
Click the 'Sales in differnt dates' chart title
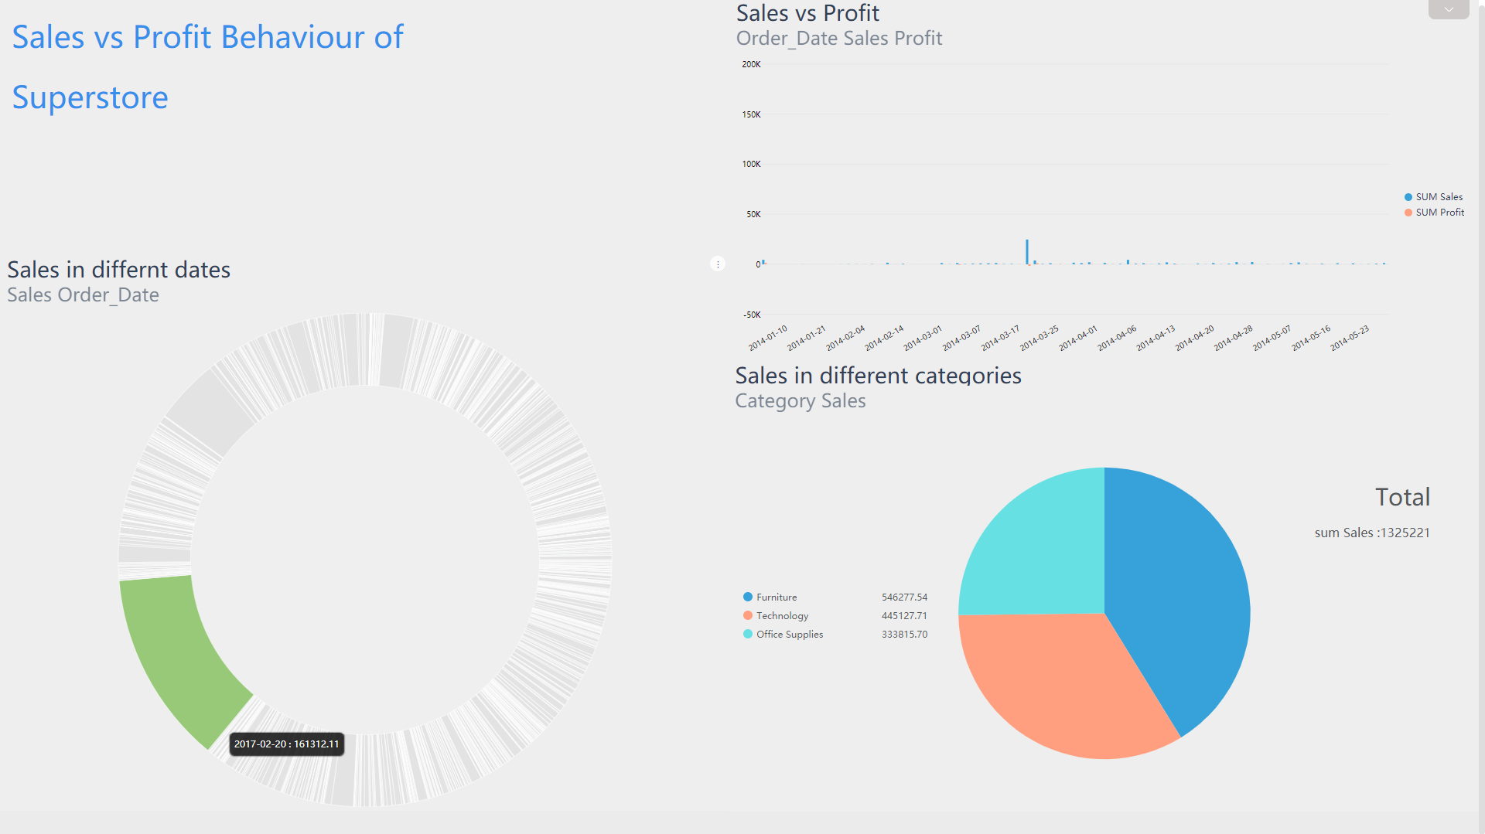[119, 270]
